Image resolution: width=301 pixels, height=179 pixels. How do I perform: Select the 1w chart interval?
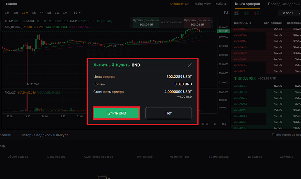click(x=57, y=13)
